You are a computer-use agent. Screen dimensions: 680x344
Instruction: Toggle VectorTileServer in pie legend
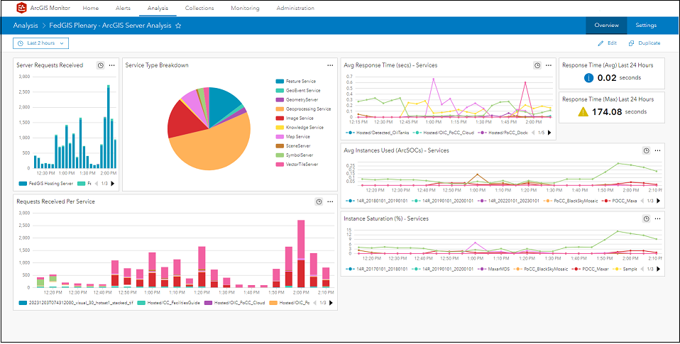pyautogui.click(x=297, y=165)
